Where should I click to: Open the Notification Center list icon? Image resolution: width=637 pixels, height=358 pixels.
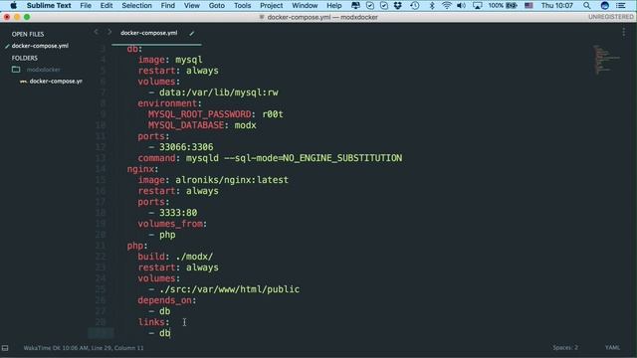tap(621, 6)
